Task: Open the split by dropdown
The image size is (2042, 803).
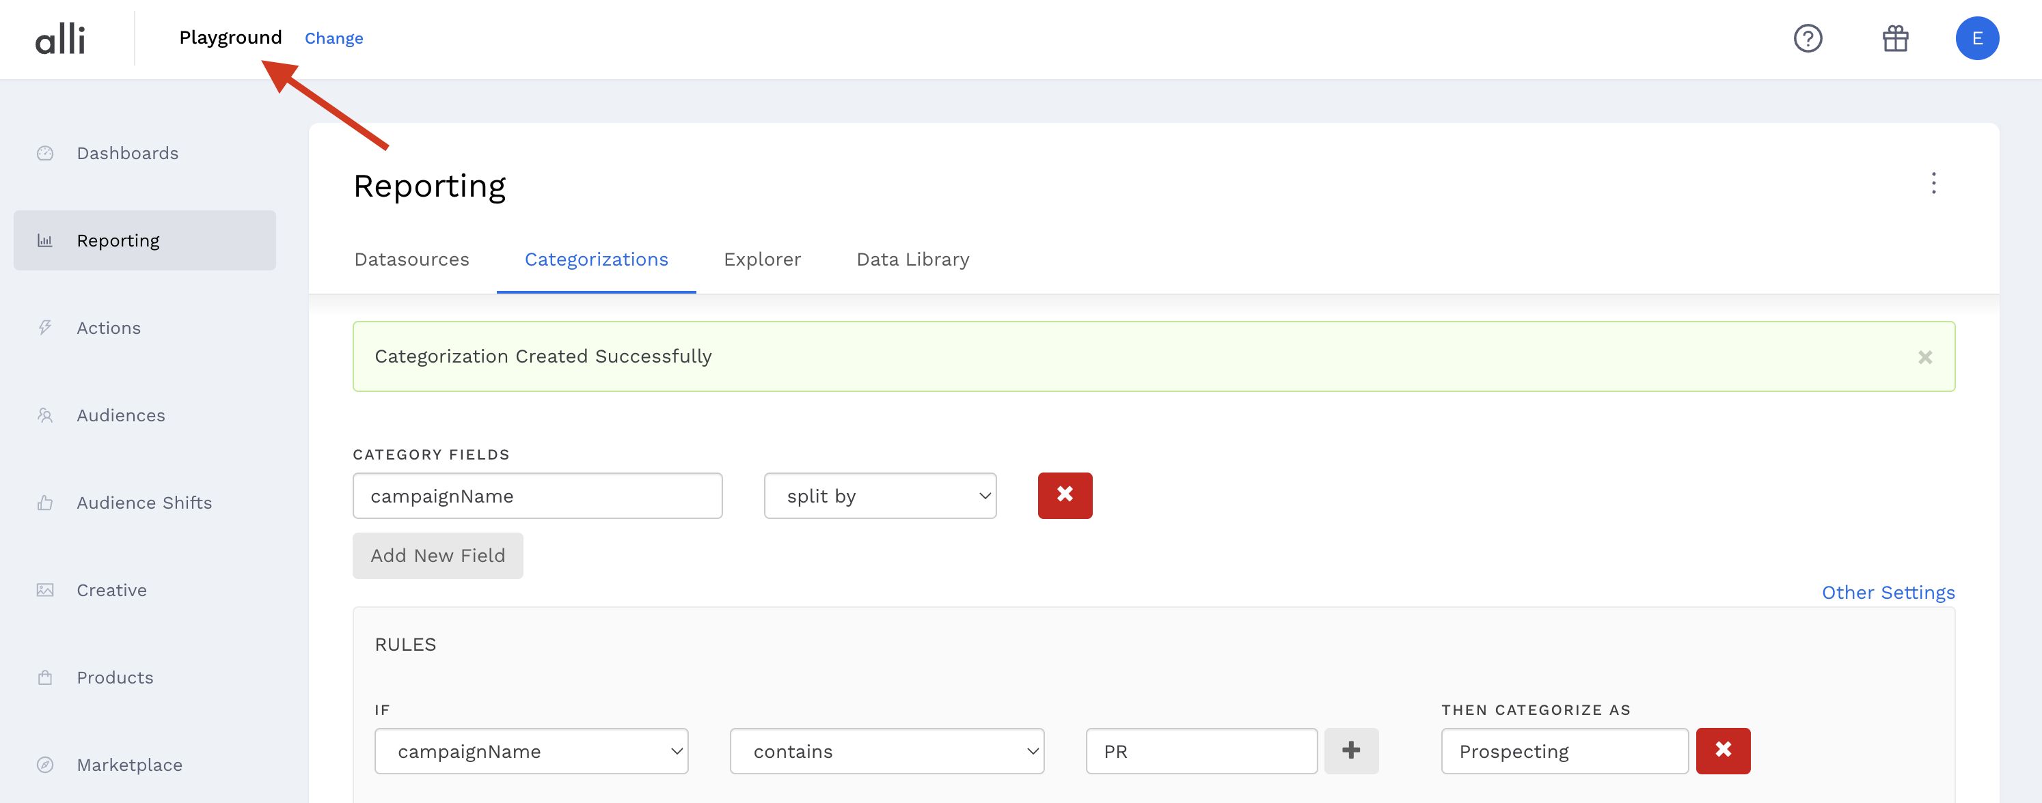Action: [879, 496]
